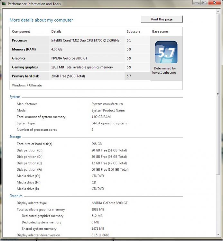
Task: Click the scrollbar down arrow
Action: [218, 235]
